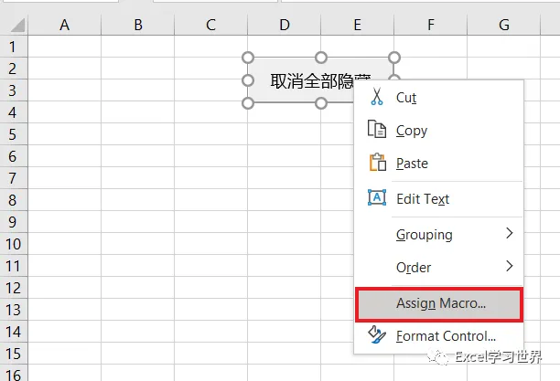Expand the Order submenu arrow
The width and height of the screenshot is (560, 381).
click(509, 267)
